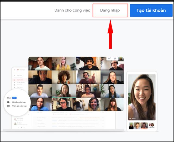The width and height of the screenshot is (174, 142).
Task: Click the self-view thumbnail above the video grid
Action: pyautogui.click(x=120, y=59)
